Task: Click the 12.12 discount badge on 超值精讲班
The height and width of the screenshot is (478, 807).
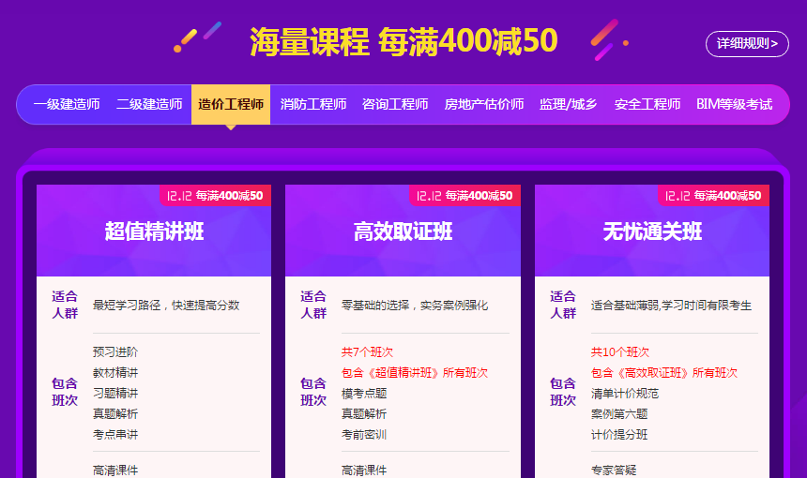Action: 215,195
